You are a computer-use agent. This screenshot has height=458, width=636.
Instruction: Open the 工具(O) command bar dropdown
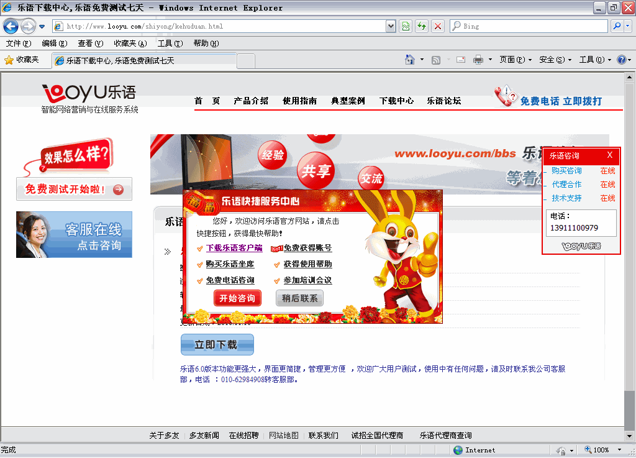(x=595, y=60)
